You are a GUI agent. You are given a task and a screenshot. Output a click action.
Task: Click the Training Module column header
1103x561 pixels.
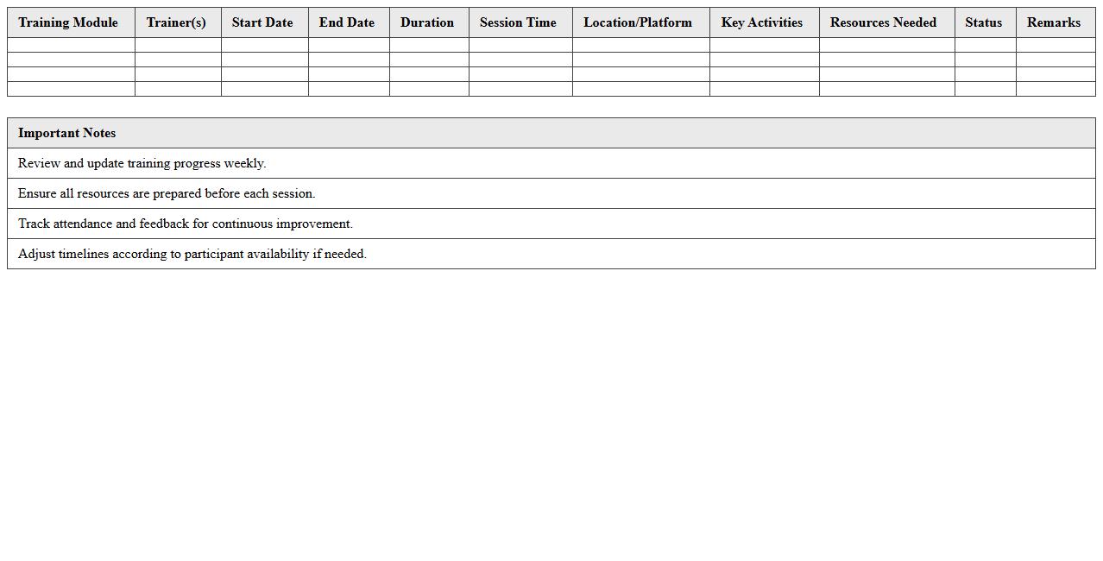coord(68,22)
